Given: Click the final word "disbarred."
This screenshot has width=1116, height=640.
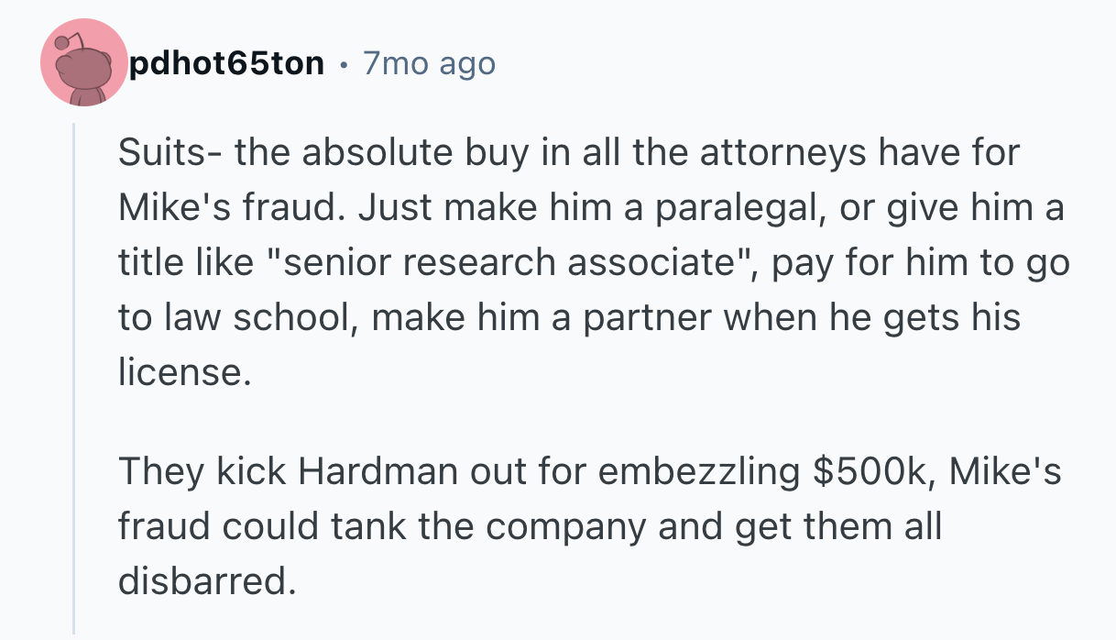Looking at the screenshot, I should [x=208, y=581].
